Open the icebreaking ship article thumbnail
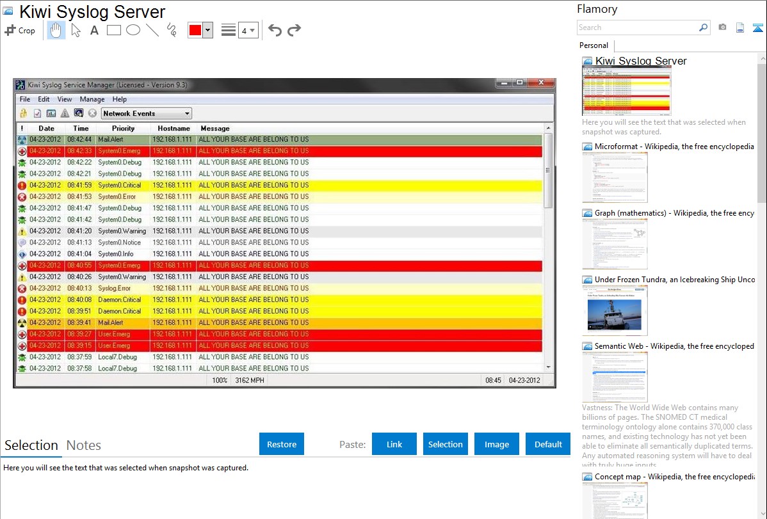The height and width of the screenshot is (519, 767). click(x=615, y=310)
